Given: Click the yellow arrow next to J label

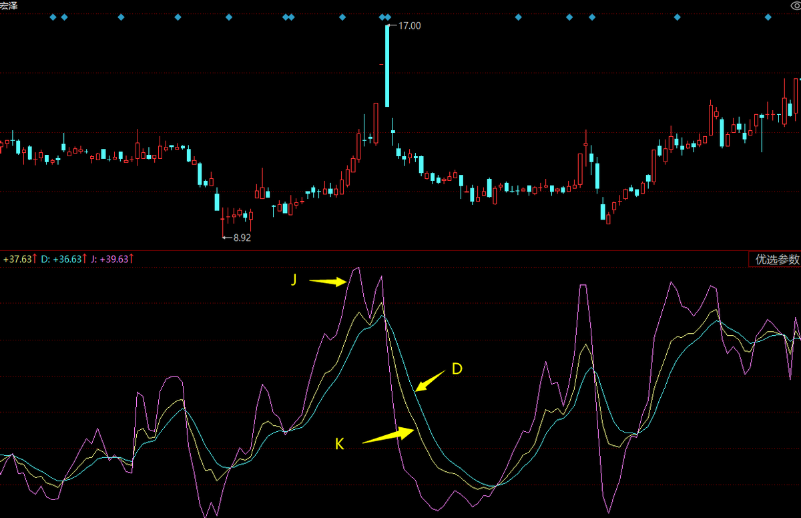Looking at the screenshot, I should (328, 282).
